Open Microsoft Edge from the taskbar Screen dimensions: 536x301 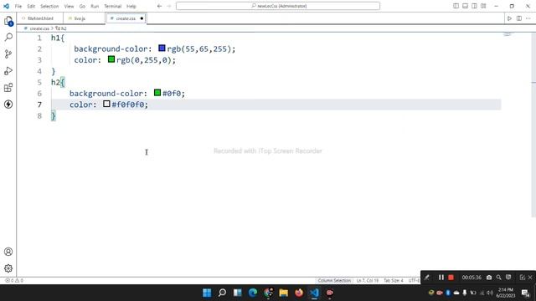pyautogui.click(x=253, y=293)
